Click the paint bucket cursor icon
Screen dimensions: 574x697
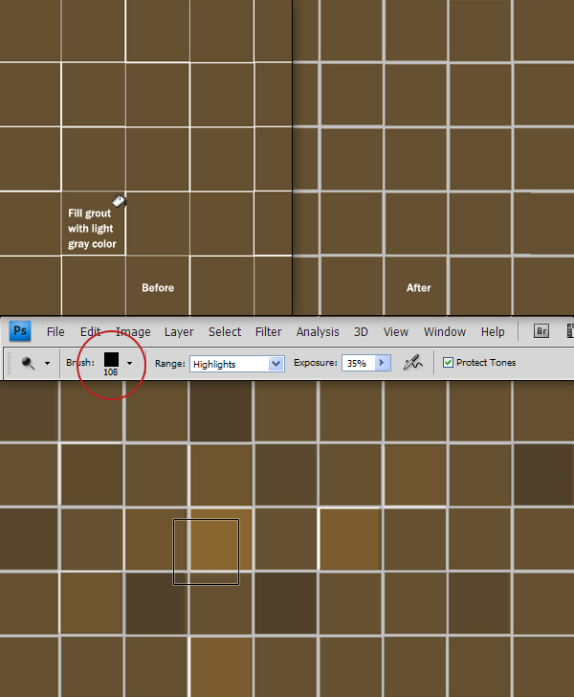119,200
